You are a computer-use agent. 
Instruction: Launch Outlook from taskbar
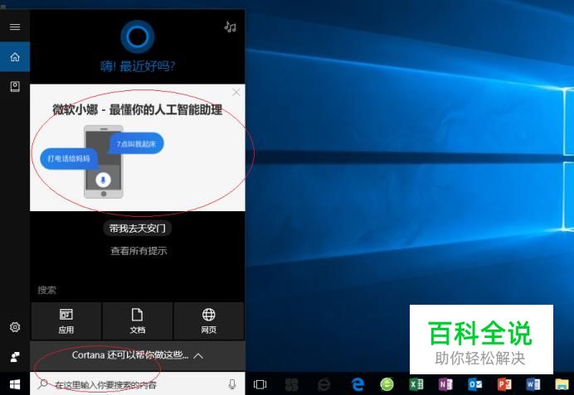[474, 384]
